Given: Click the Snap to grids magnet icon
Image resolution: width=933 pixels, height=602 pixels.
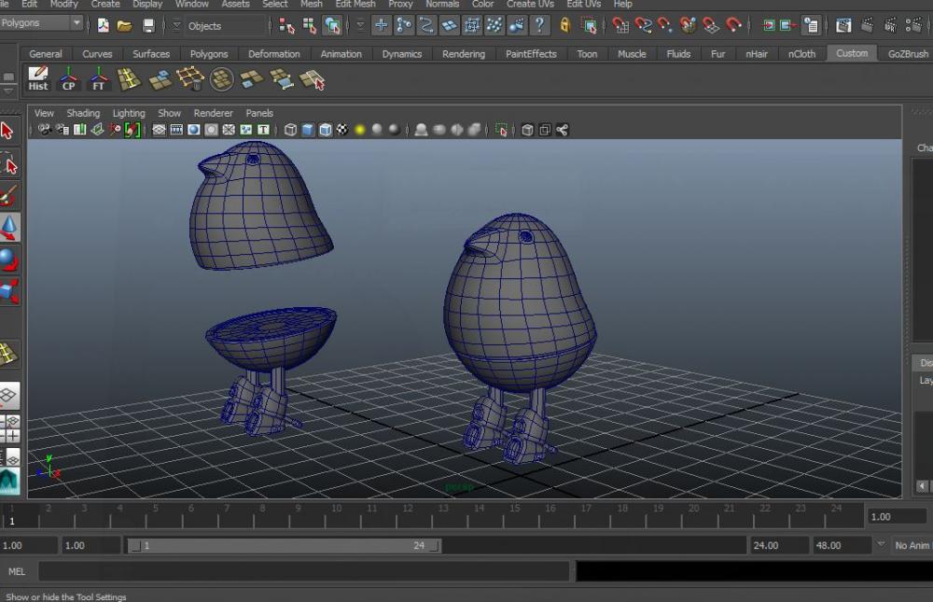Looking at the screenshot, I should coord(620,25).
